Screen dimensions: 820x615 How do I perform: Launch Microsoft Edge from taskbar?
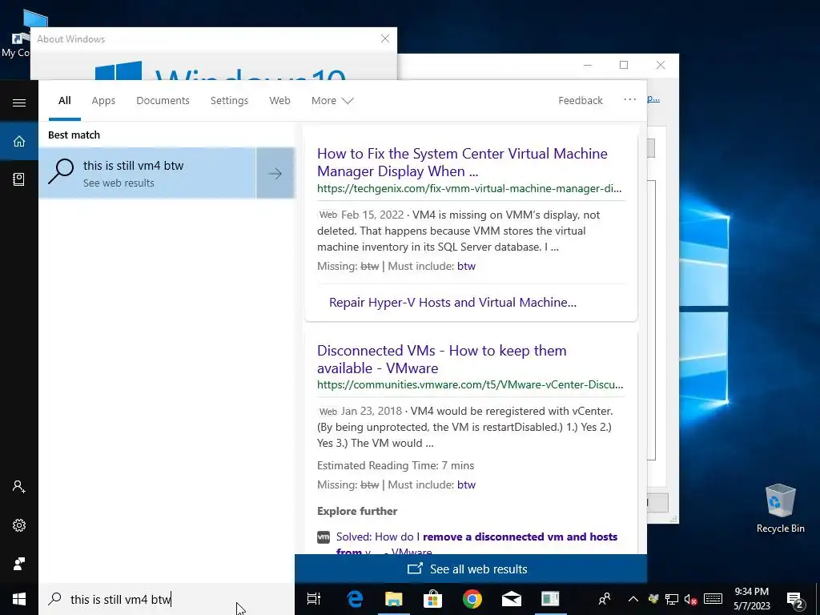tap(355, 599)
